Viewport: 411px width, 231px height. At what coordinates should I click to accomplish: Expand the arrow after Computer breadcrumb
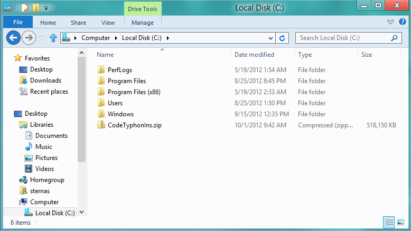(x=116, y=38)
